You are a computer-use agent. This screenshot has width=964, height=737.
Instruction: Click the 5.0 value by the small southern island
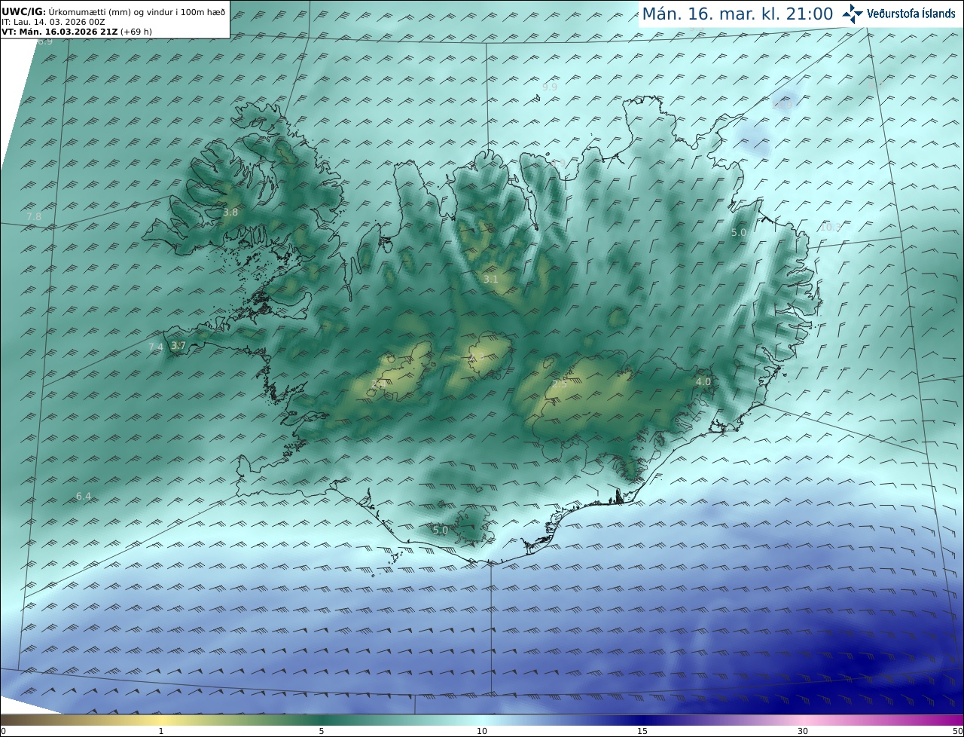tap(441, 531)
